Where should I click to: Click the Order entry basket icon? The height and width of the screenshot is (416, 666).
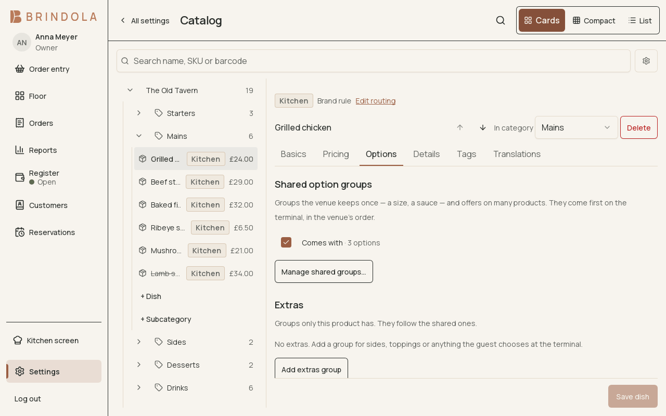pos(20,69)
